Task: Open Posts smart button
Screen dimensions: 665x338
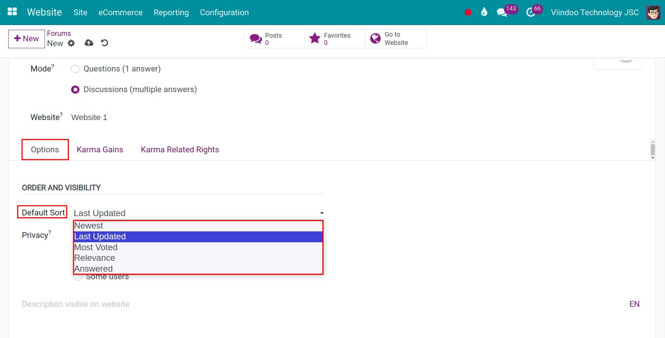Action: (x=274, y=39)
